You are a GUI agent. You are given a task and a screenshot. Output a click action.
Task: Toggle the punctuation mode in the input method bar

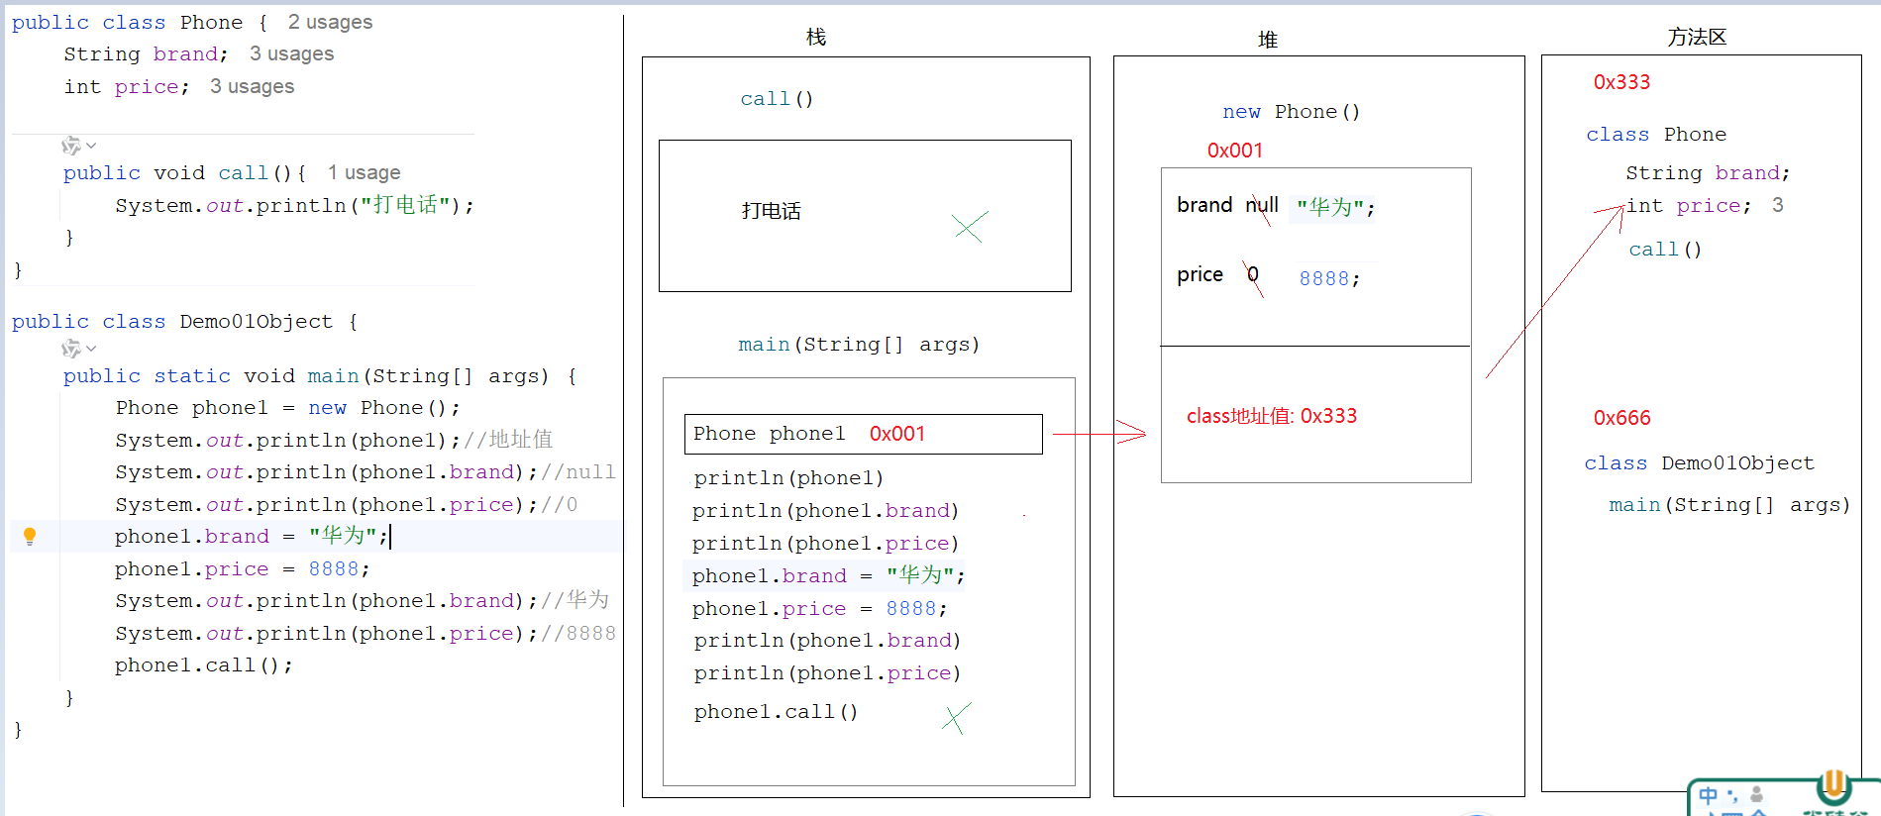point(1731,795)
